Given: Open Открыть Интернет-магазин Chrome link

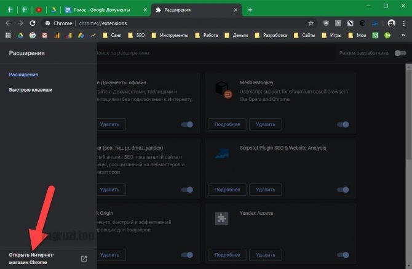Looking at the screenshot, I should pos(31,259).
